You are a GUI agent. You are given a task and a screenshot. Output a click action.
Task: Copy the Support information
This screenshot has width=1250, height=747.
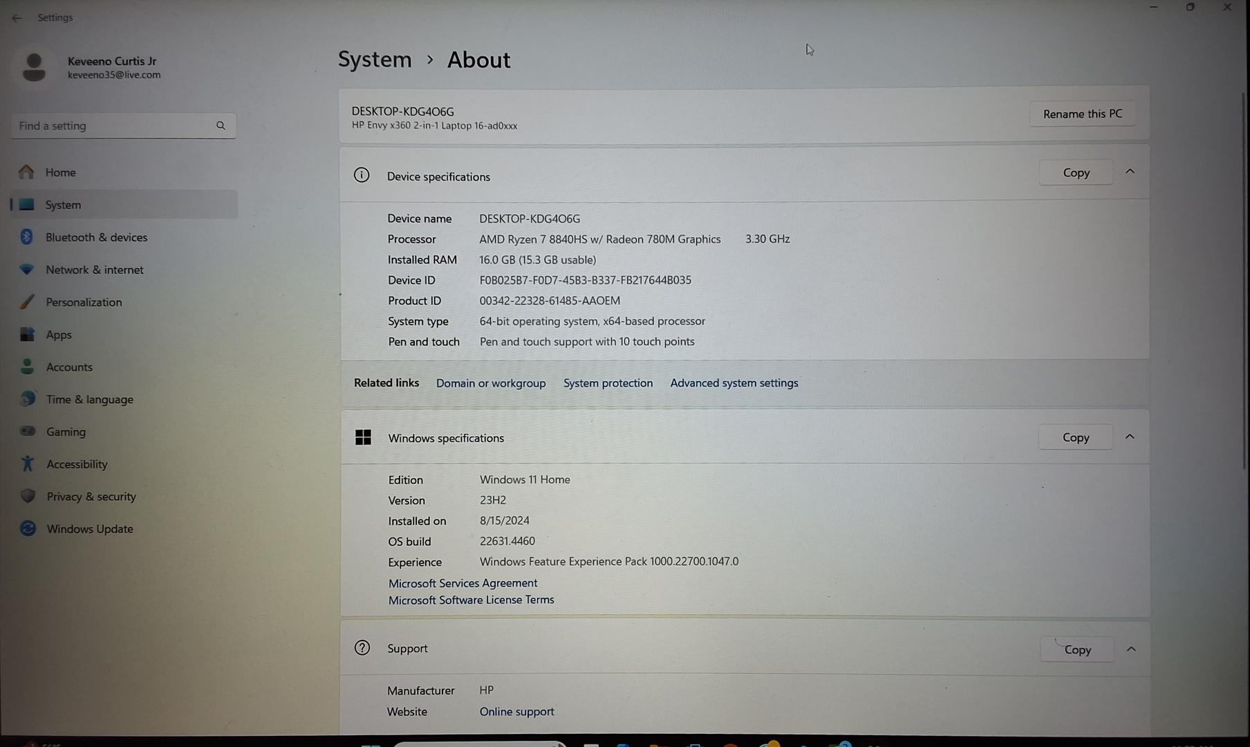pos(1077,650)
